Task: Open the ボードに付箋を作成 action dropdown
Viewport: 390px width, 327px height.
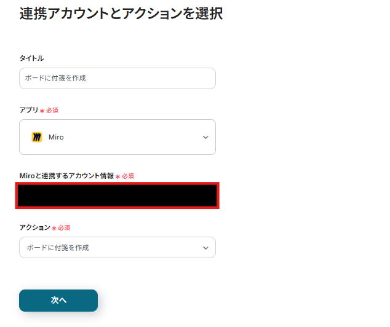Action: [117, 248]
